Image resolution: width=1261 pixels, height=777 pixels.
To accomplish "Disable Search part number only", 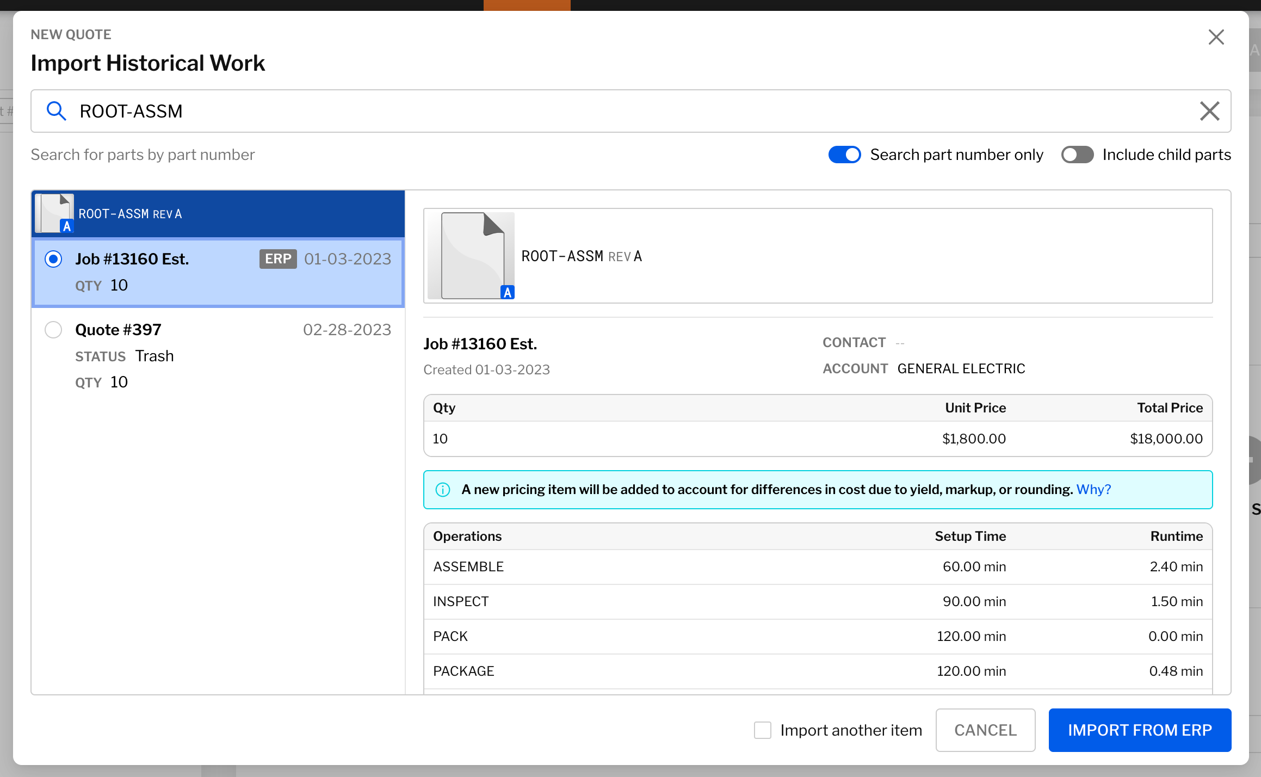I will (844, 155).
